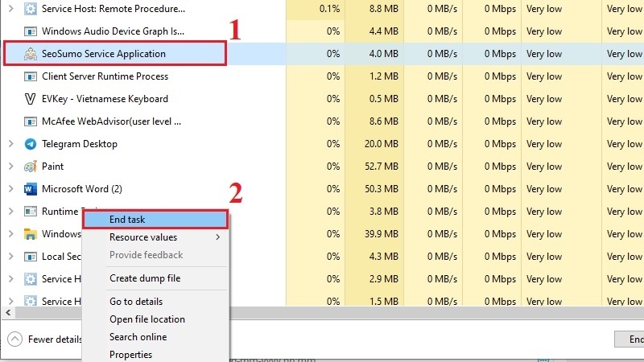The width and height of the screenshot is (644, 362).
Task: Expand the Windows Explorer row
Action: 11,234
